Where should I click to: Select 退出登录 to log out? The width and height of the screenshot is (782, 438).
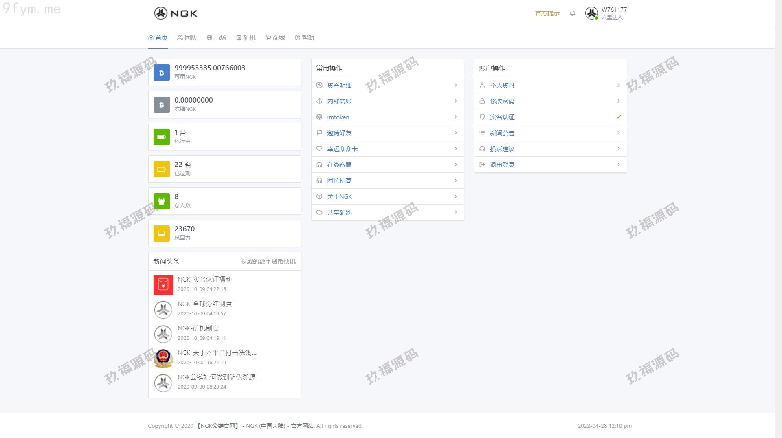pyautogui.click(x=502, y=165)
